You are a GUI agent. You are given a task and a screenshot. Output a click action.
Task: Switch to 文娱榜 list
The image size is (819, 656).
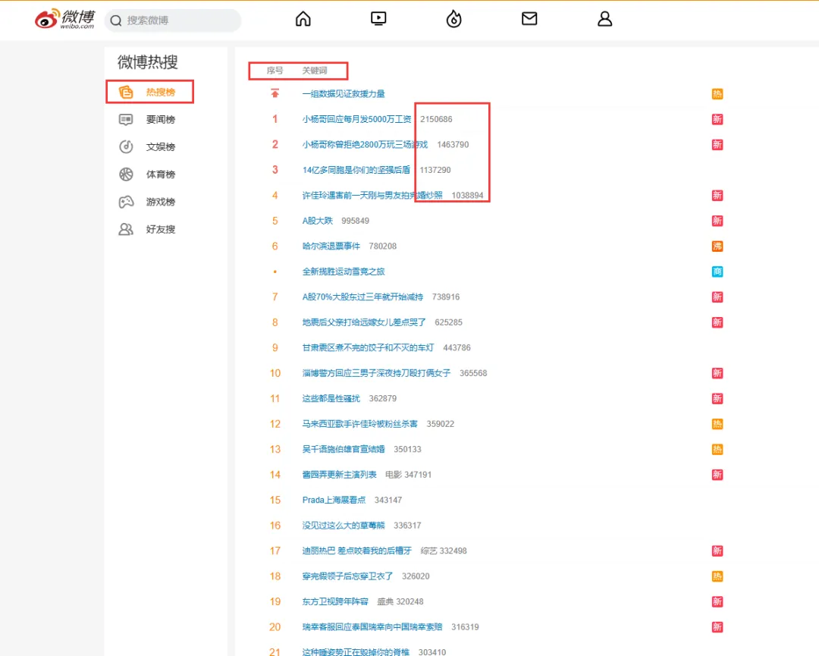160,147
